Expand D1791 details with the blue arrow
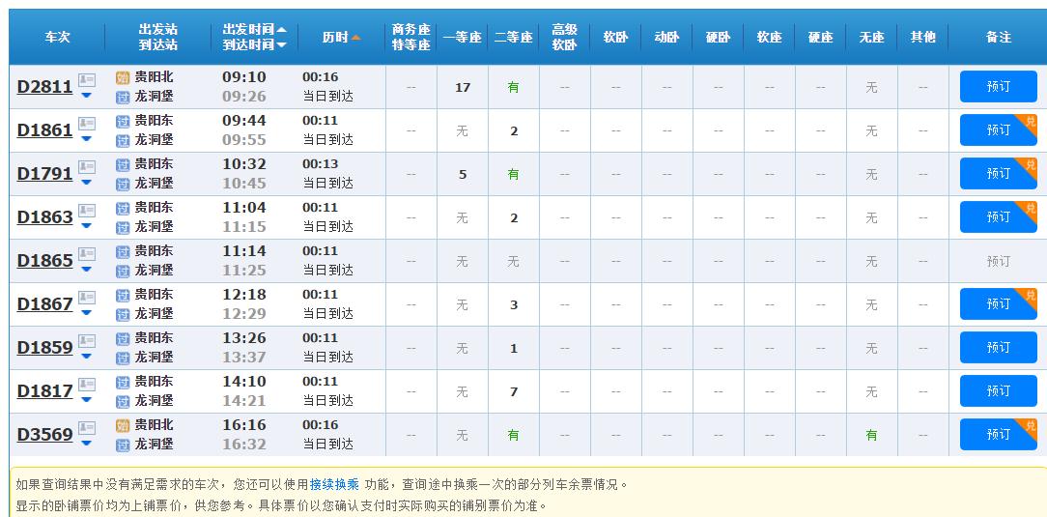 click(86, 183)
